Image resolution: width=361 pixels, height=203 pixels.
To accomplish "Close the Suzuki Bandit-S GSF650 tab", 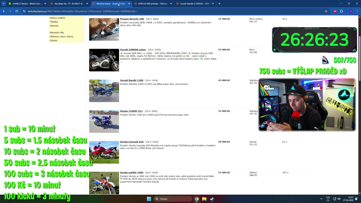I will (213, 4).
